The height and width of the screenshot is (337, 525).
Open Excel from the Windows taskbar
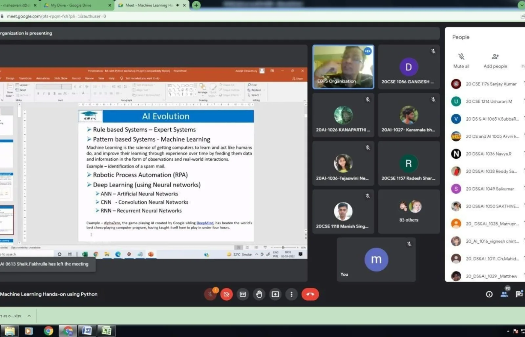point(106,331)
